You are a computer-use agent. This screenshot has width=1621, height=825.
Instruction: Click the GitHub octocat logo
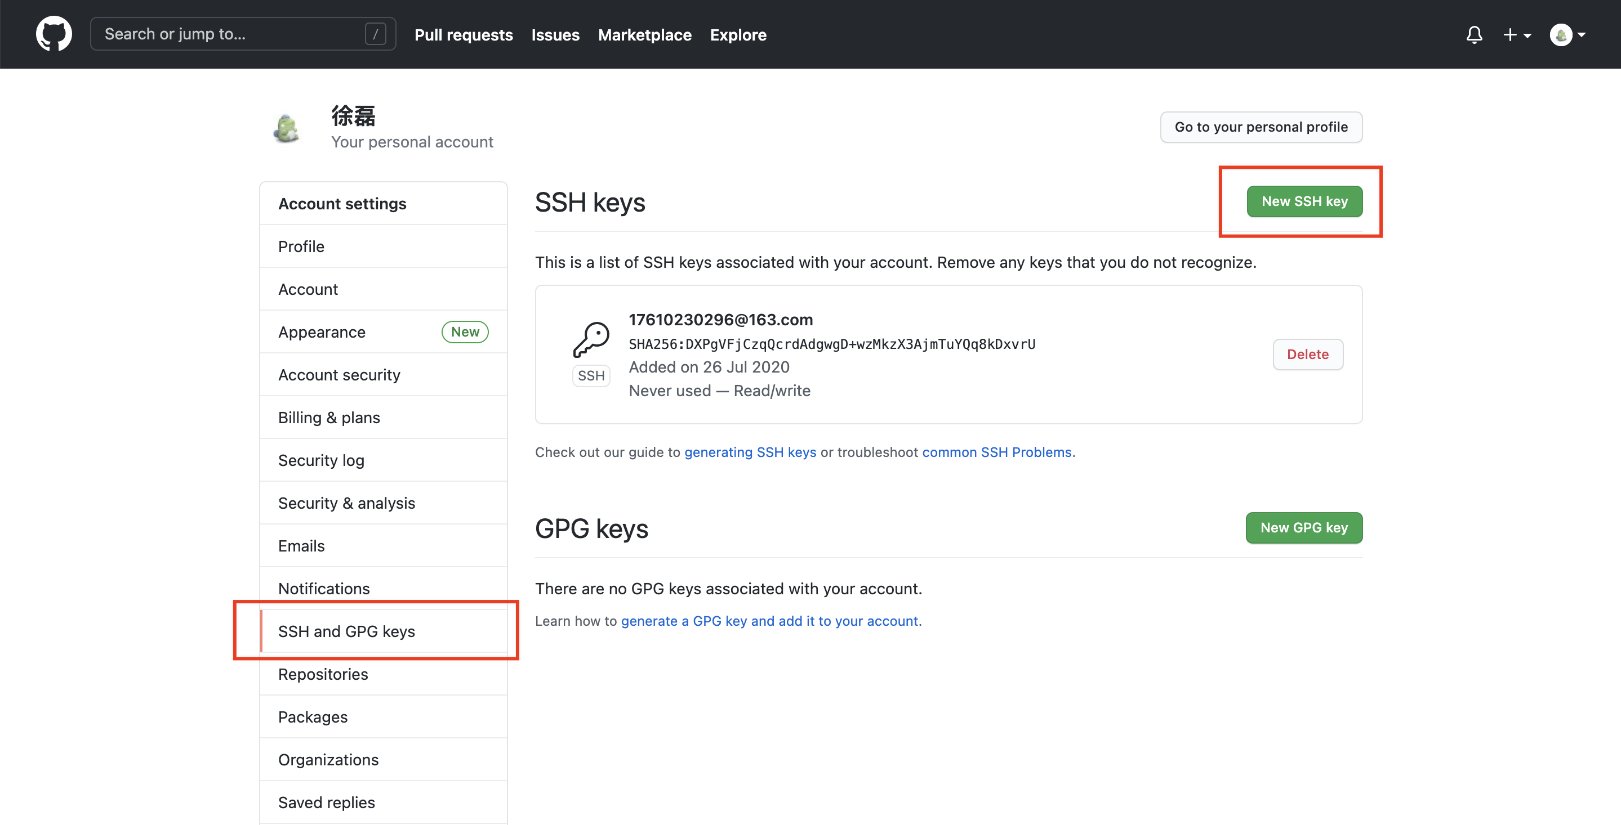coord(54,34)
